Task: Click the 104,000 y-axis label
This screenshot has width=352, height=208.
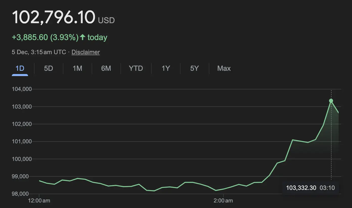Action: [x=21, y=89]
